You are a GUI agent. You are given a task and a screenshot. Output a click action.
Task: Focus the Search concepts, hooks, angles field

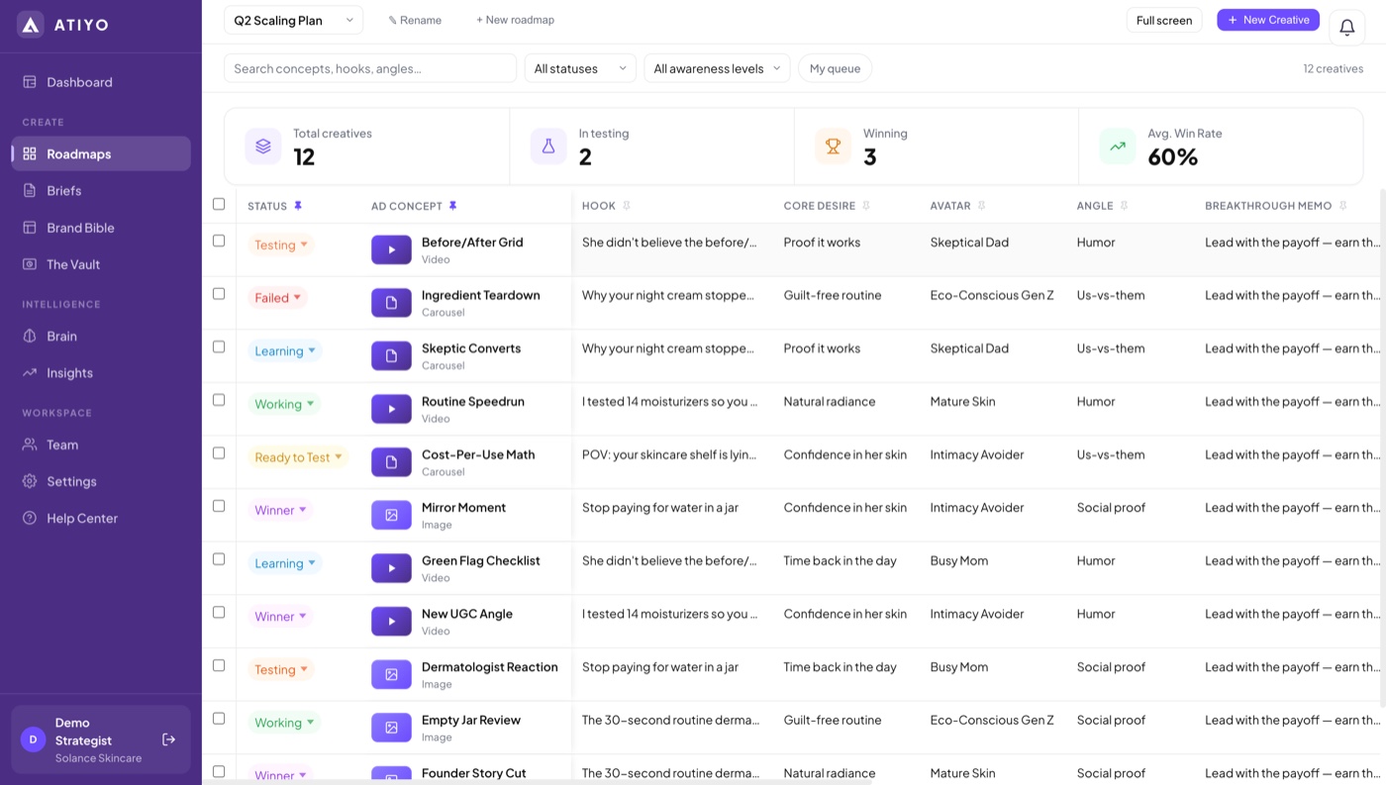tap(370, 68)
